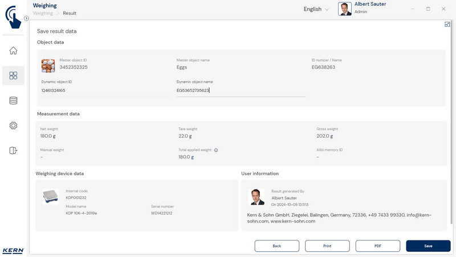Click Master object ID value 3452352325
Screen dimensions: 456x257
(x=74, y=67)
